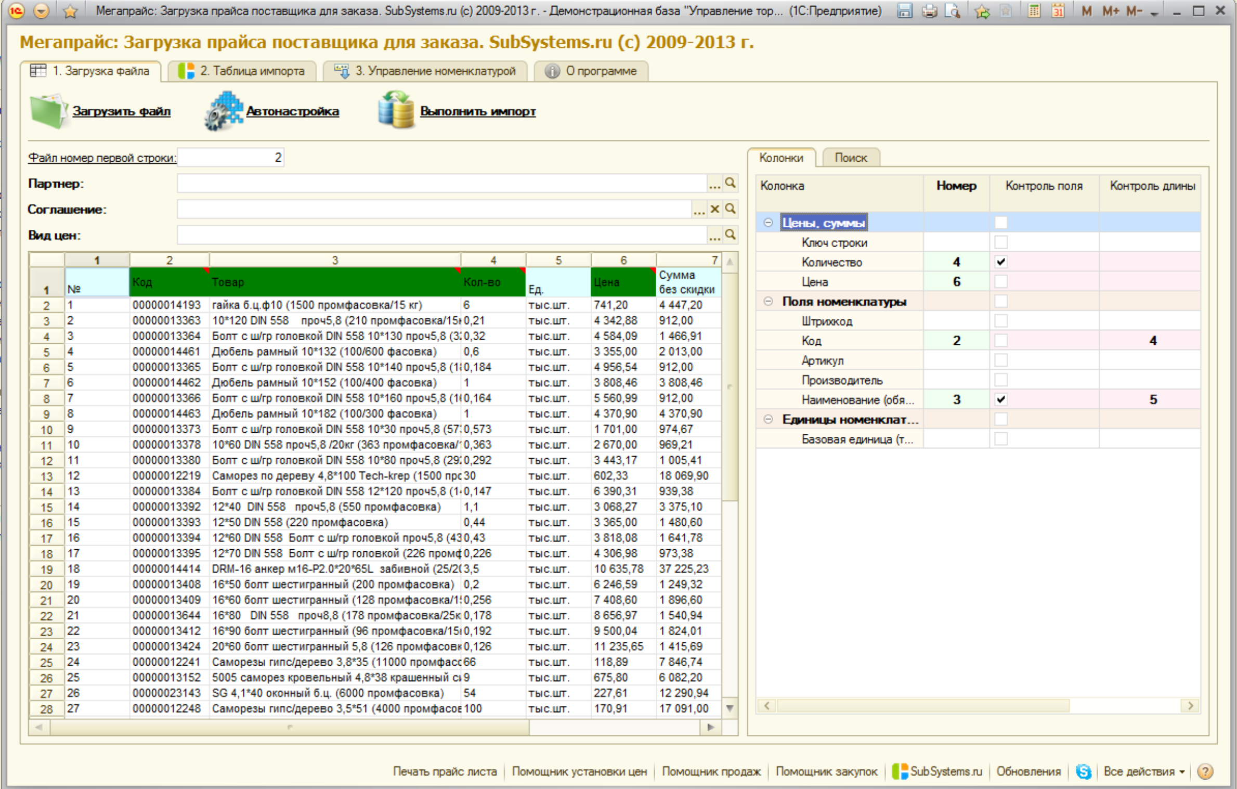1237x789 pixels.
Task: Select the Поиск tab
Action: pyautogui.click(x=851, y=158)
